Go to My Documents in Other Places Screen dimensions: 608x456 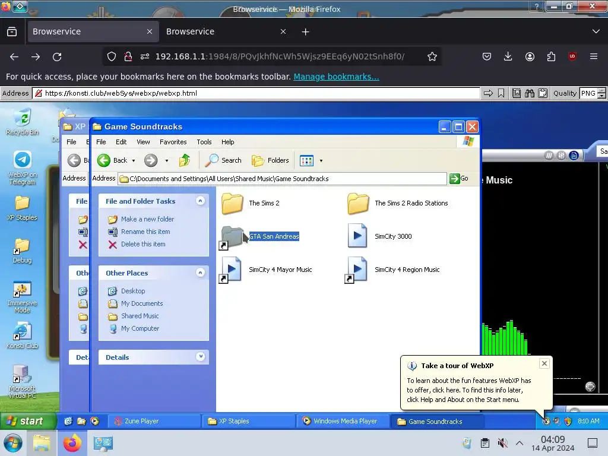[136, 303]
